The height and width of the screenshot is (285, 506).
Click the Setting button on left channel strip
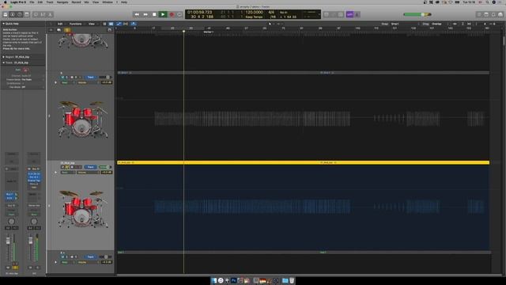pos(11,154)
